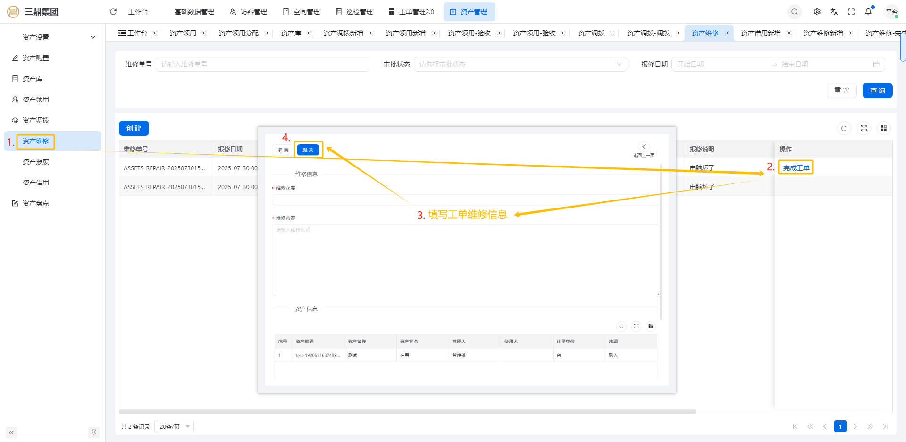Image resolution: width=906 pixels, height=442 pixels.
Task: Open the notifications bell
Action: [868, 12]
